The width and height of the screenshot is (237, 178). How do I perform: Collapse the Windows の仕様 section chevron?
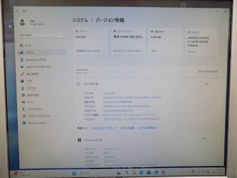pos(216,138)
